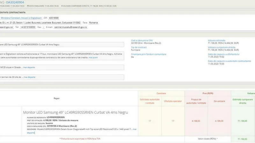Click the title field with Samsung 49" monitor
The width and height of the screenshot is (255, 143).
pos(62,44)
